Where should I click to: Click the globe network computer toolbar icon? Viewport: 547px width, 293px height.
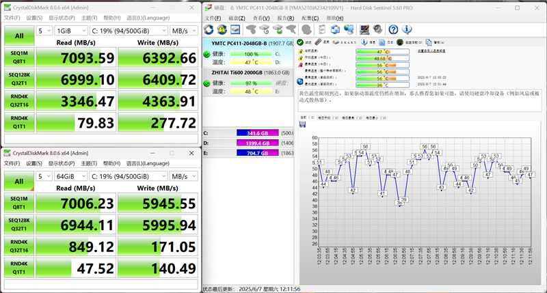(x=349, y=29)
